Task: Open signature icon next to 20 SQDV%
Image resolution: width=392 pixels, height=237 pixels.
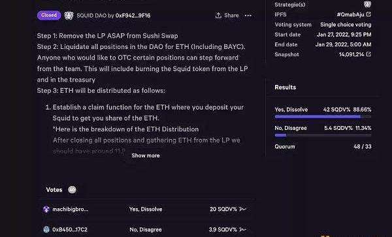Action: click(242, 209)
